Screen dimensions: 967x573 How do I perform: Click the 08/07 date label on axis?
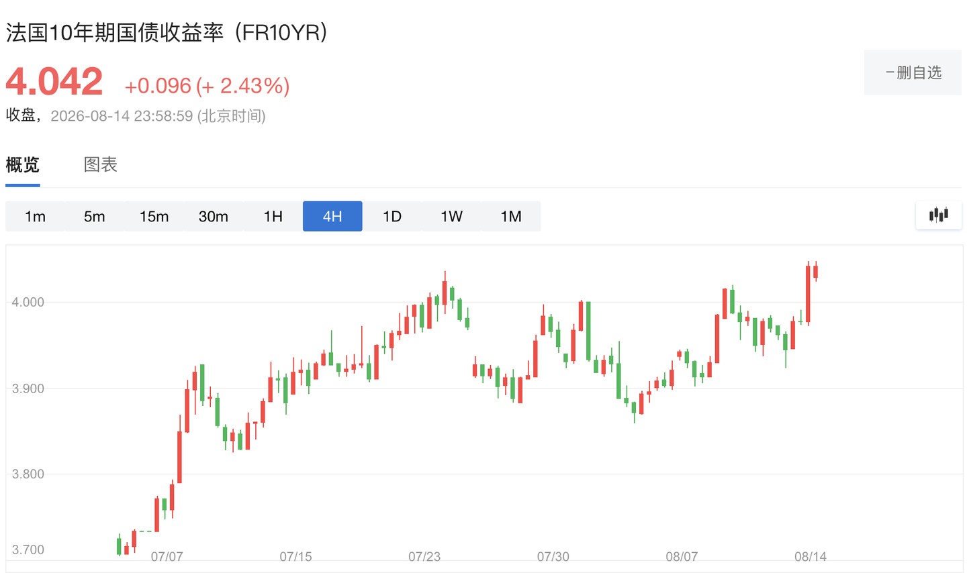tap(682, 556)
